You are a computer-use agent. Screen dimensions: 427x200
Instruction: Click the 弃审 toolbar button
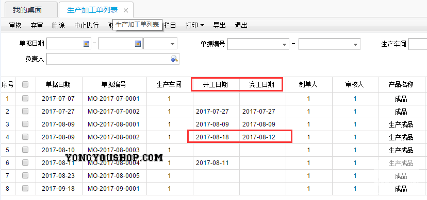click(x=37, y=26)
